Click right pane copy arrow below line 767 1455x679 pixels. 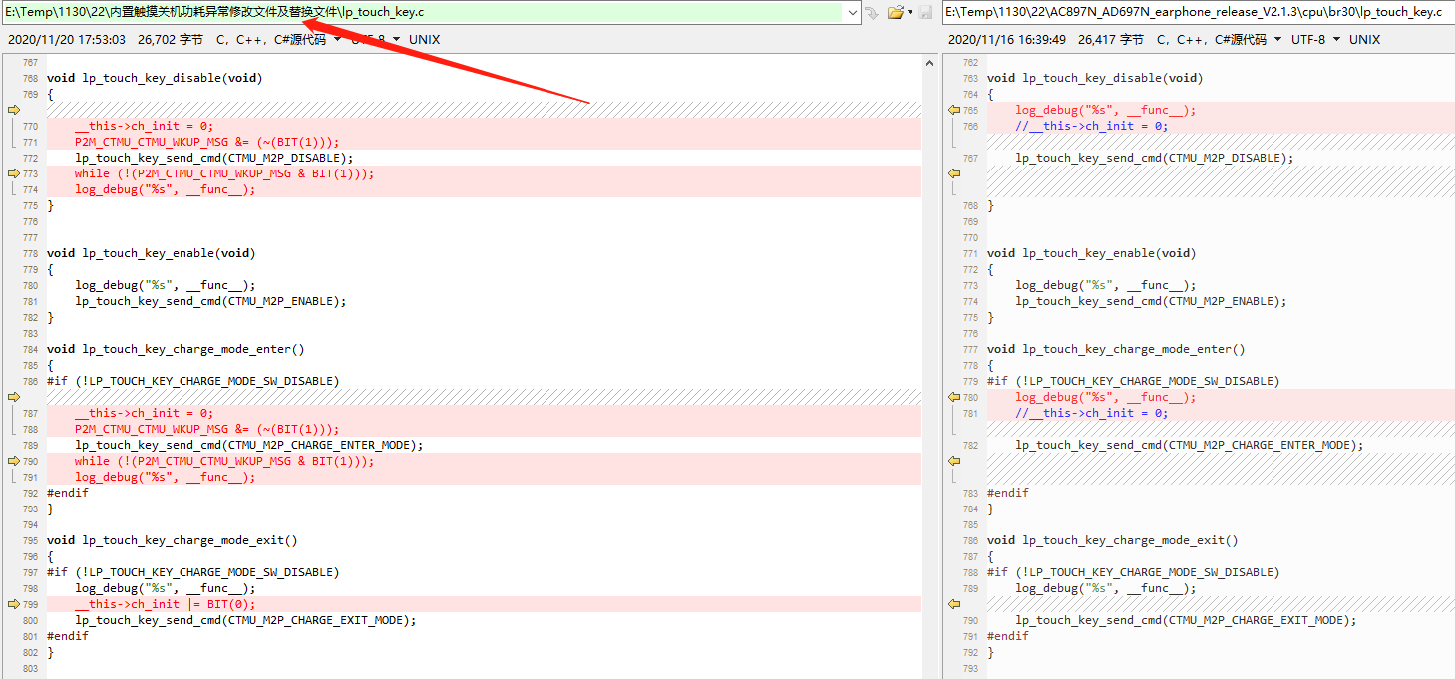tap(954, 173)
